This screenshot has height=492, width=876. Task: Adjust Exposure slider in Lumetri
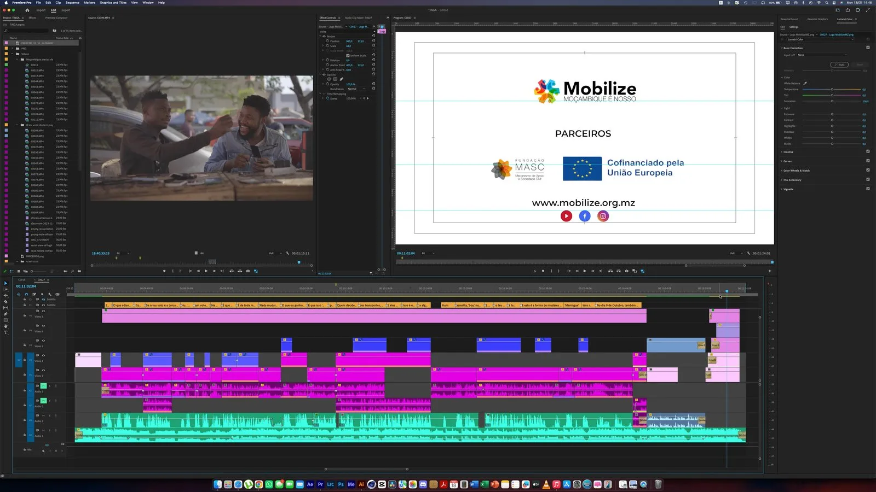pos(832,114)
